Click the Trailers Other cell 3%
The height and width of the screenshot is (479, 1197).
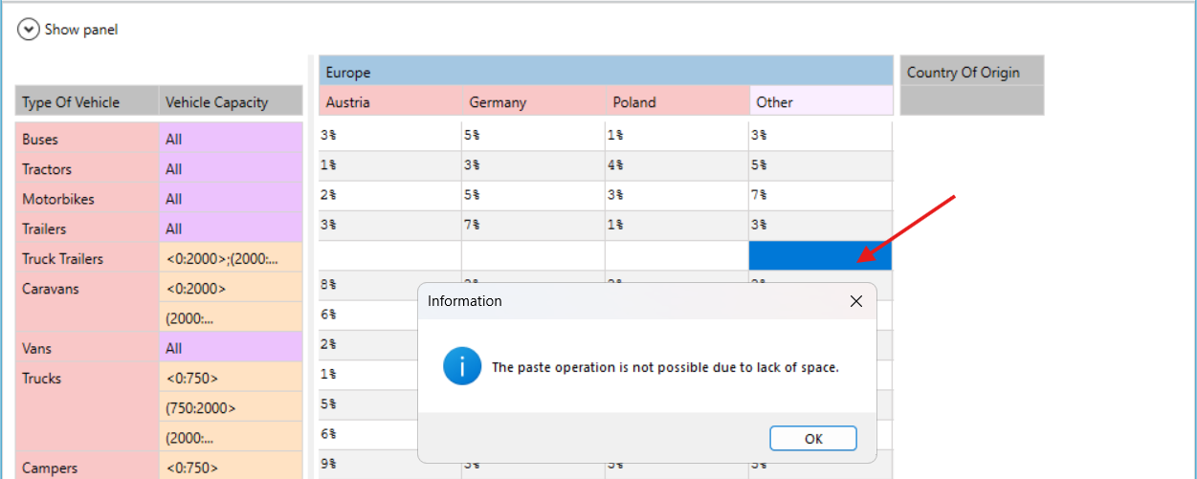(x=820, y=225)
